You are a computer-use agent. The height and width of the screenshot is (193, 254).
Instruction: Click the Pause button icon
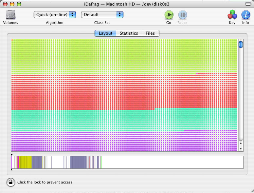tap(183, 15)
